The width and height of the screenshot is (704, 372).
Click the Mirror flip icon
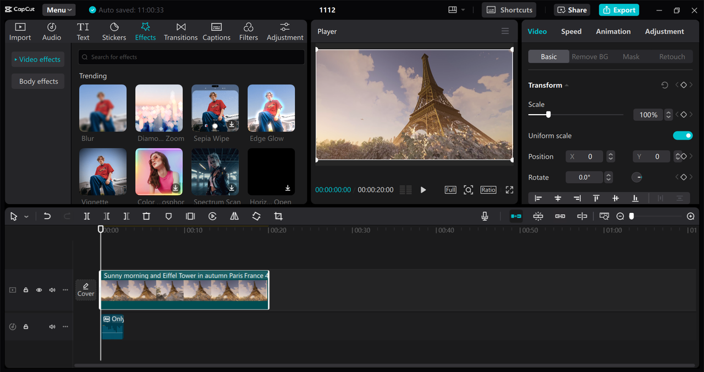pyautogui.click(x=234, y=216)
